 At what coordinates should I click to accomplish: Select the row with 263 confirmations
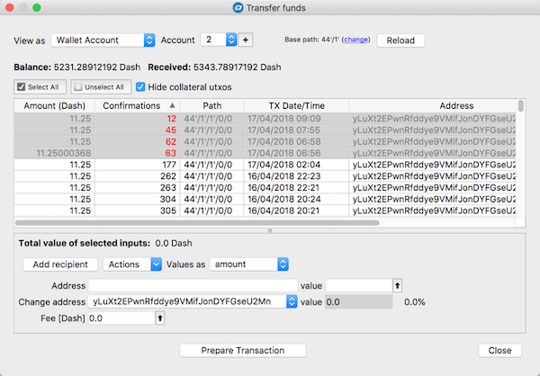tap(265, 188)
